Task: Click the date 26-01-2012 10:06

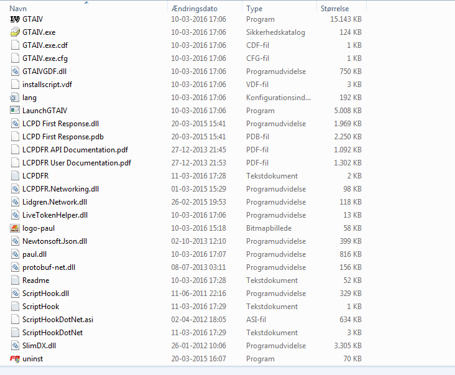Action: (x=198, y=346)
